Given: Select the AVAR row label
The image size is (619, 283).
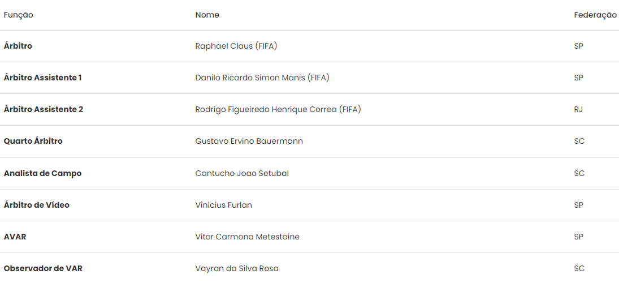Looking at the screenshot, I should click(x=15, y=237).
